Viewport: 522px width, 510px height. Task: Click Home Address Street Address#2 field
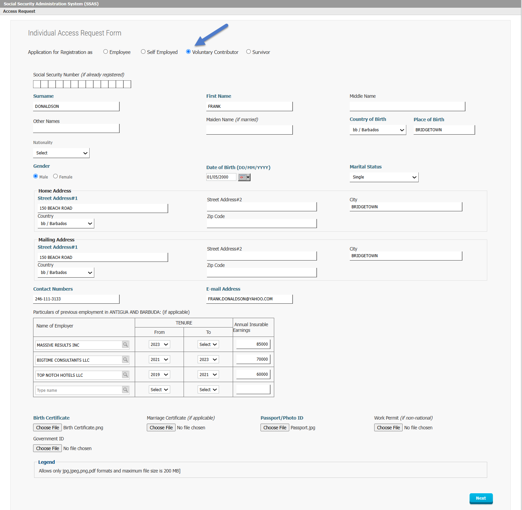pos(262,207)
